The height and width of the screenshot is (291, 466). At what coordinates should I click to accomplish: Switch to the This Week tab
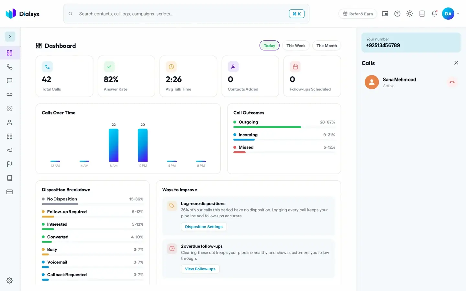coord(296,46)
